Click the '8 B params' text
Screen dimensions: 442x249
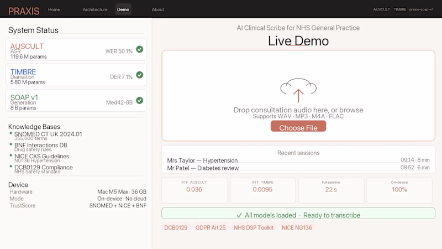(x=23, y=108)
